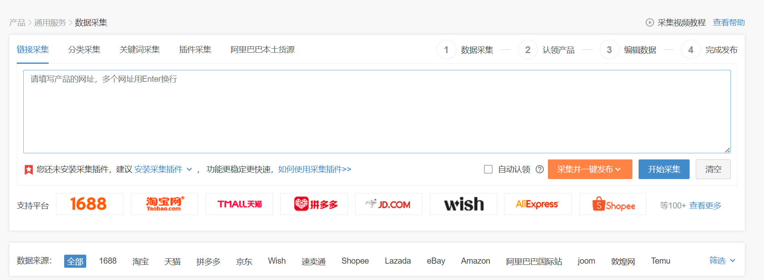Viewport: 764px width, 280px height.
Task: Switch to the 链接采集 tab
Action: [x=33, y=49]
